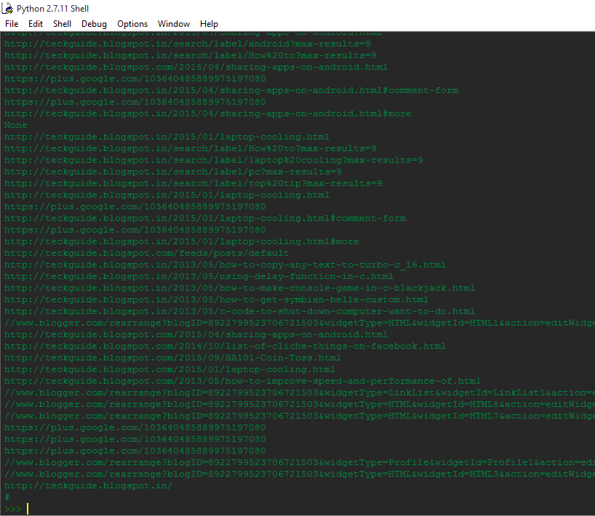Screen dimensions: 595x516
Task: Click the blogger.com widgetType=LinkList line
Action: [300, 392]
